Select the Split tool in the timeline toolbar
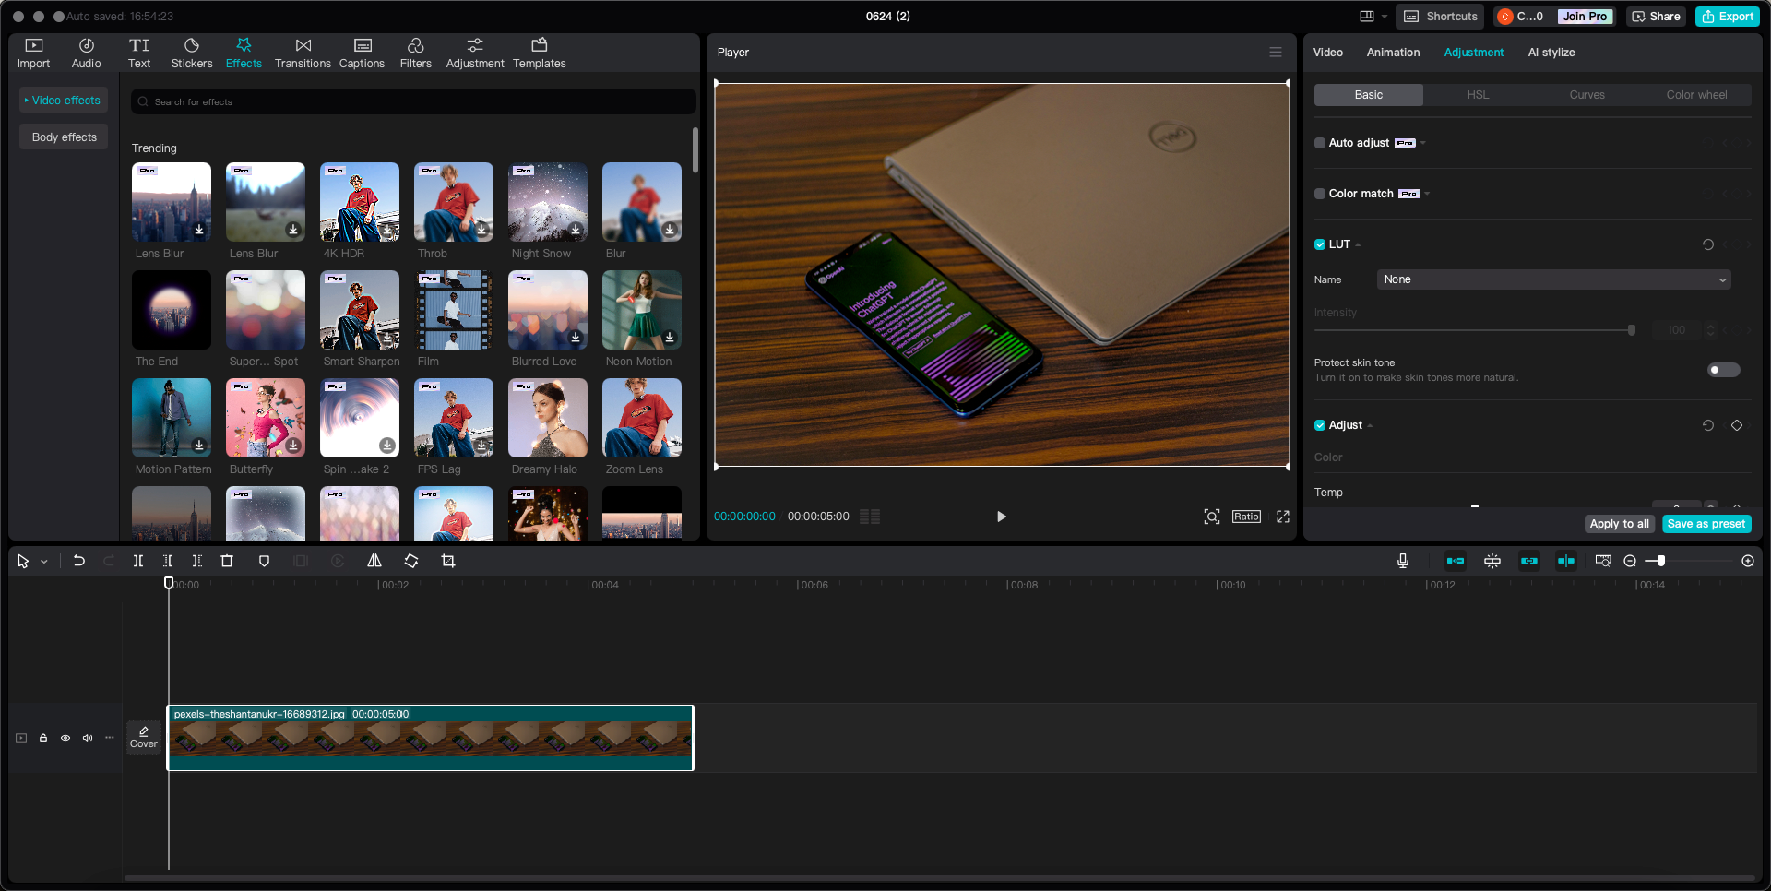Screen dimensions: 1771x891 click(x=138, y=561)
